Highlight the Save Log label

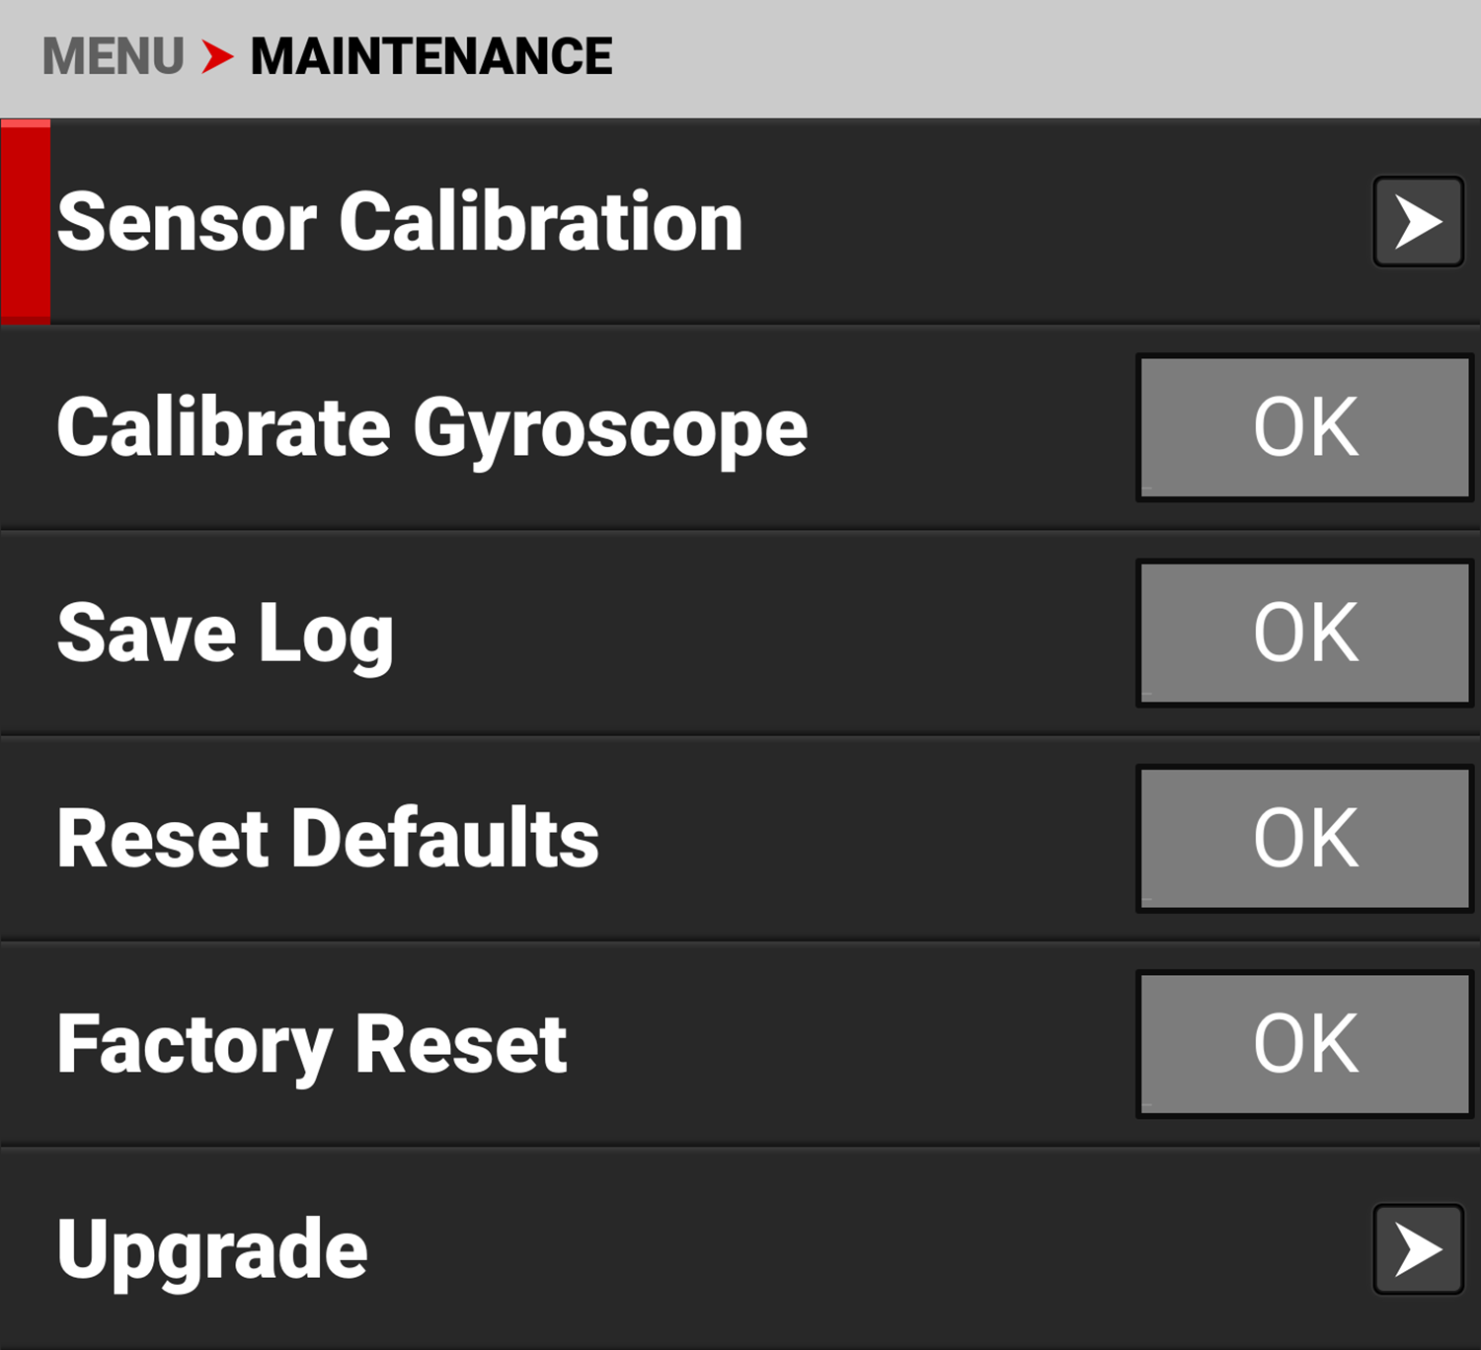(225, 634)
